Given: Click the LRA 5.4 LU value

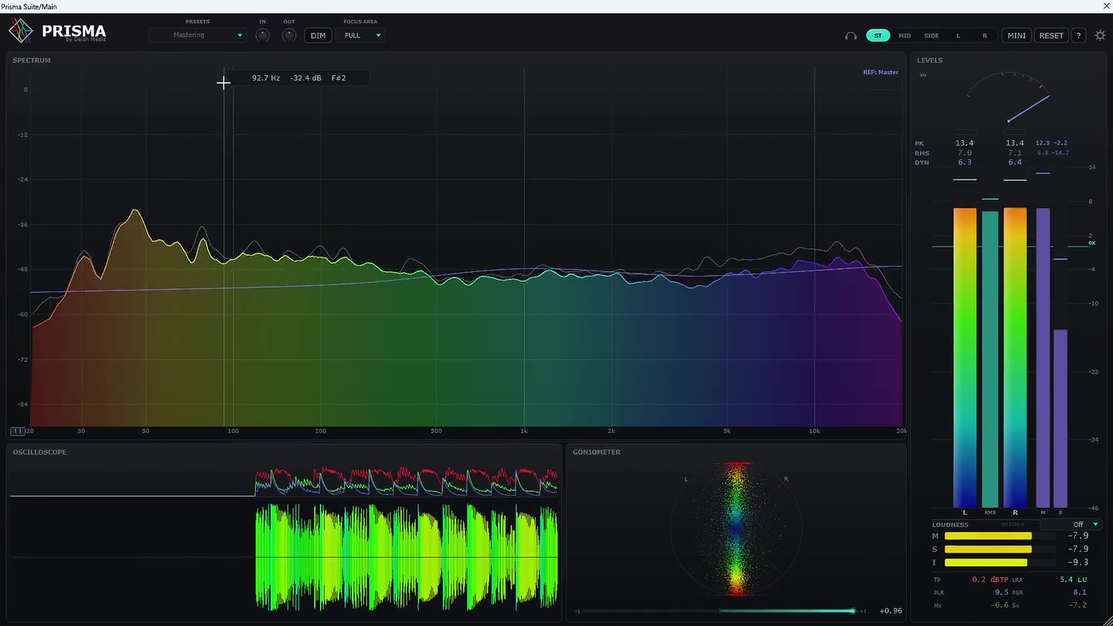Looking at the screenshot, I should coord(1073,579).
